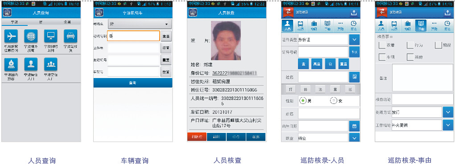455x165 pixels.
Task: Tap blue 重置 button in 巡防核录-人员
Action: (343, 63)
